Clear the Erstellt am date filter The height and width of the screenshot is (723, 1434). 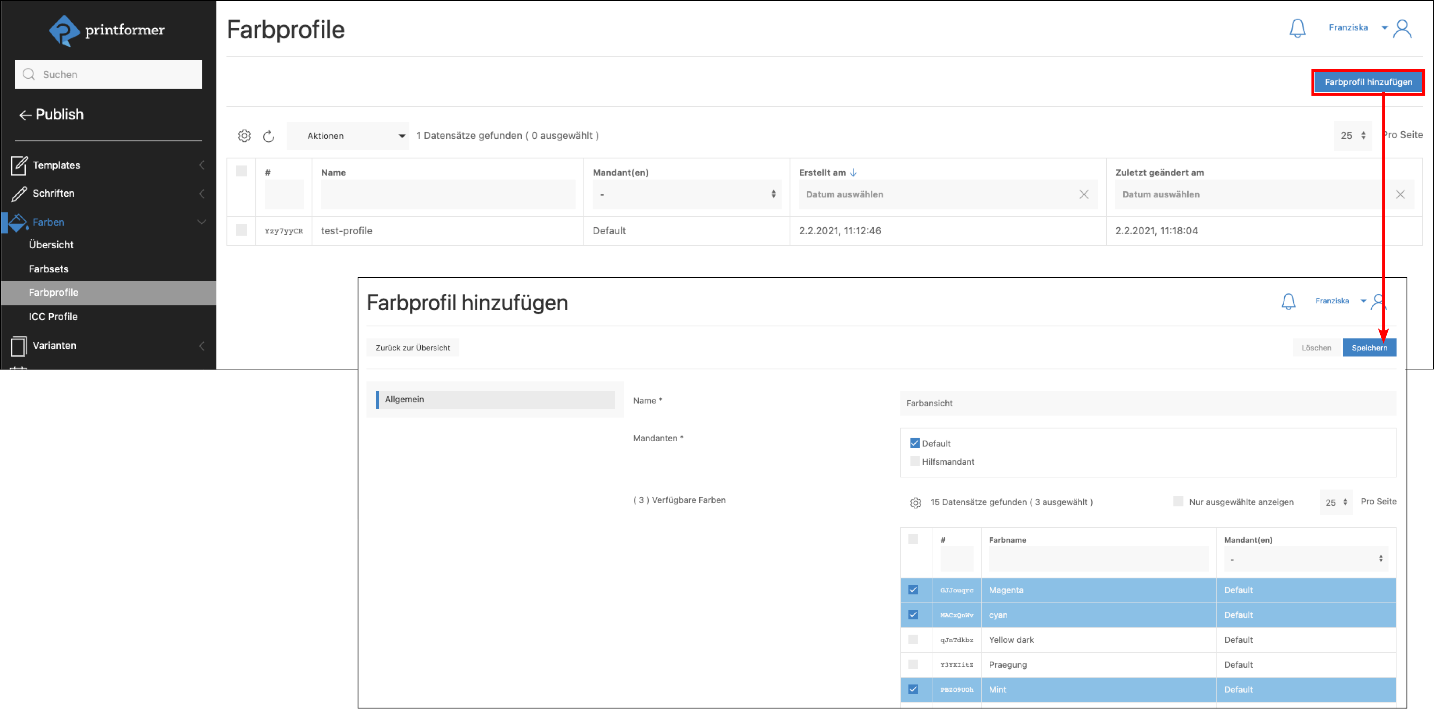coord(1083,194)
